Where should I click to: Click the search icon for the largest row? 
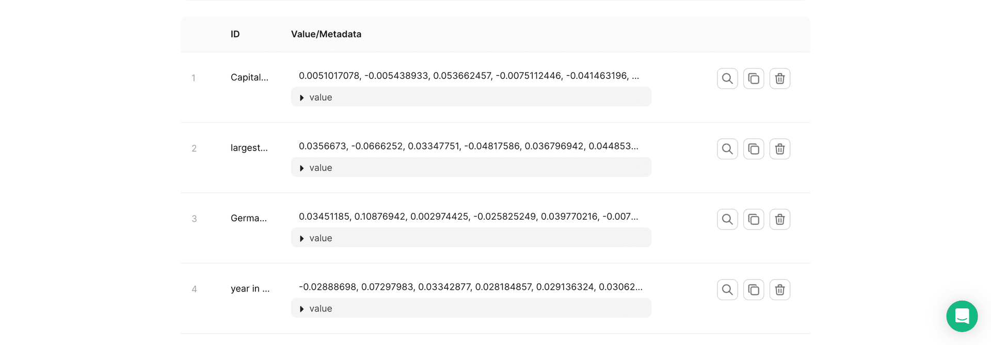pyautogui.click(x=727, y=149)
